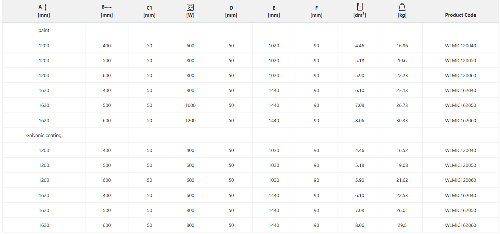Image resolution: width=500 pixels, height=234 pixels.
Task: Click the 26.73 kg weight cell
Action: pos(402,105)
